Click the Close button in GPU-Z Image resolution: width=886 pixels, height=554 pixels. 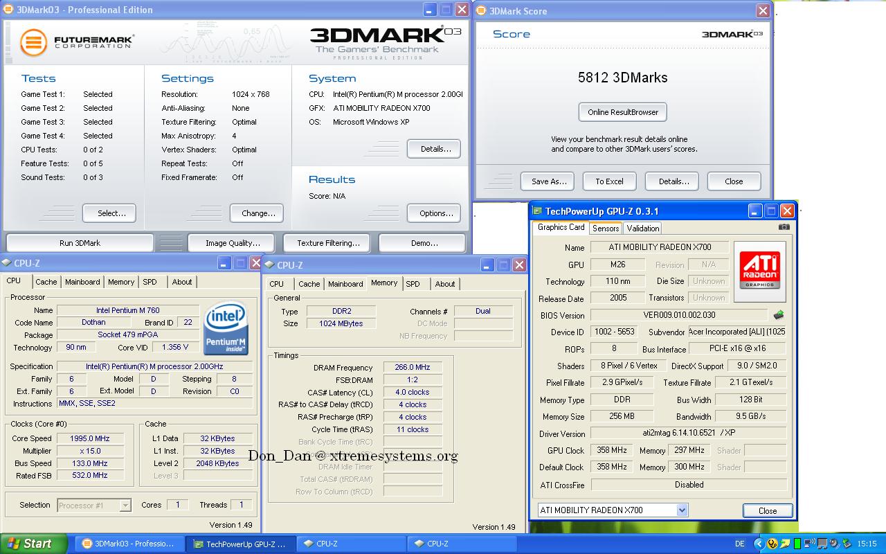tap(767, 510)
